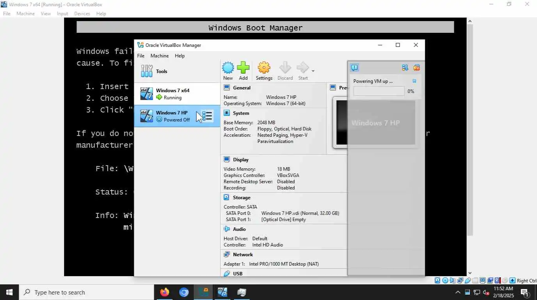
Task: Click the optical disk status bar icon
Action: tap(445, 280)
